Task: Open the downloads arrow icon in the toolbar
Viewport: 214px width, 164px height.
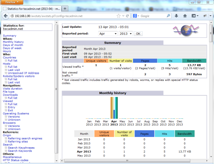Action: tap(176, 16)
